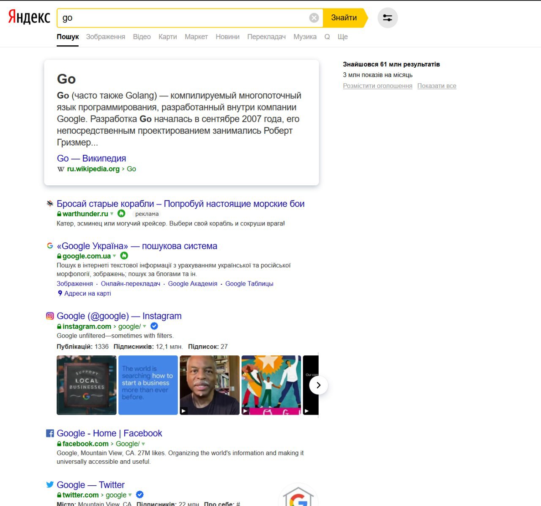Clear the search field with the X icon
Viewport: 541px width, 506px height.
pos(314,18)
